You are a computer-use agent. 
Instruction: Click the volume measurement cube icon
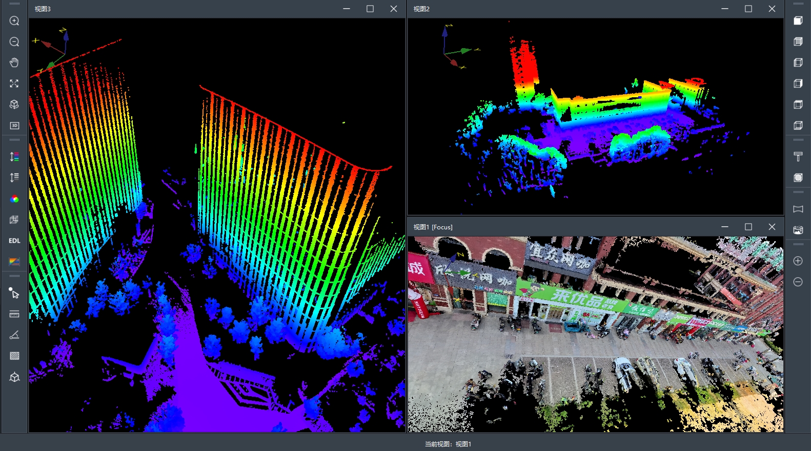coord(14,377)
